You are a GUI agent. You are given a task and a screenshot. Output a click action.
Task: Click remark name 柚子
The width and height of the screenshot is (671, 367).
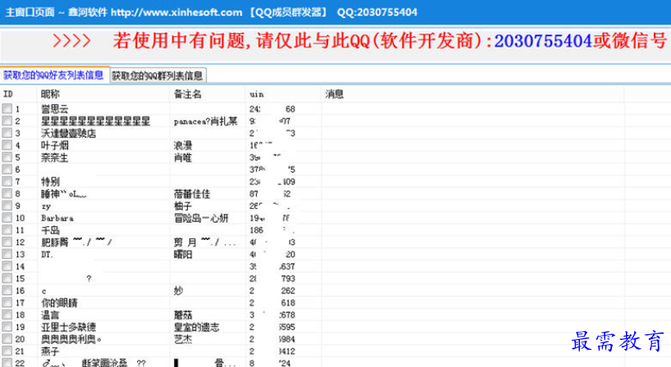183,206
